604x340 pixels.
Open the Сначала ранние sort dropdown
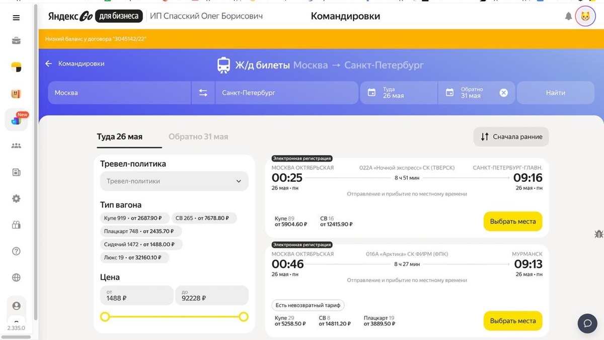(510, 137)
